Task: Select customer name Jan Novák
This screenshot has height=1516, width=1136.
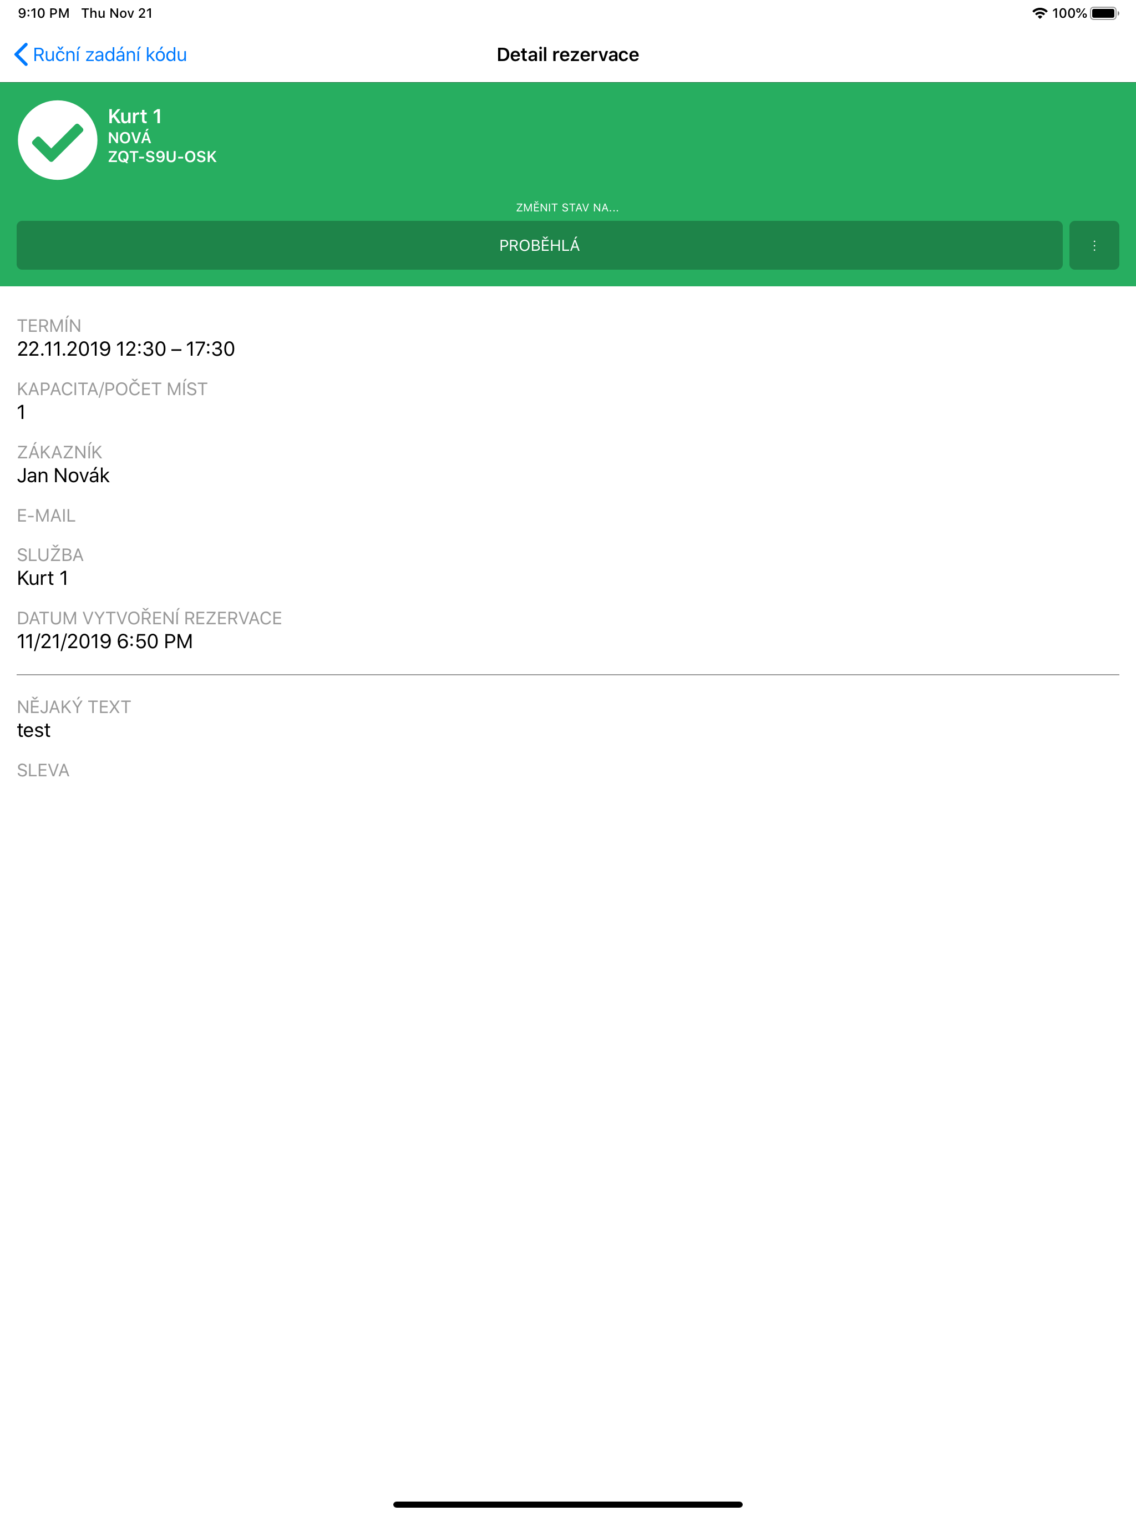Action: [x=64, y=476]
